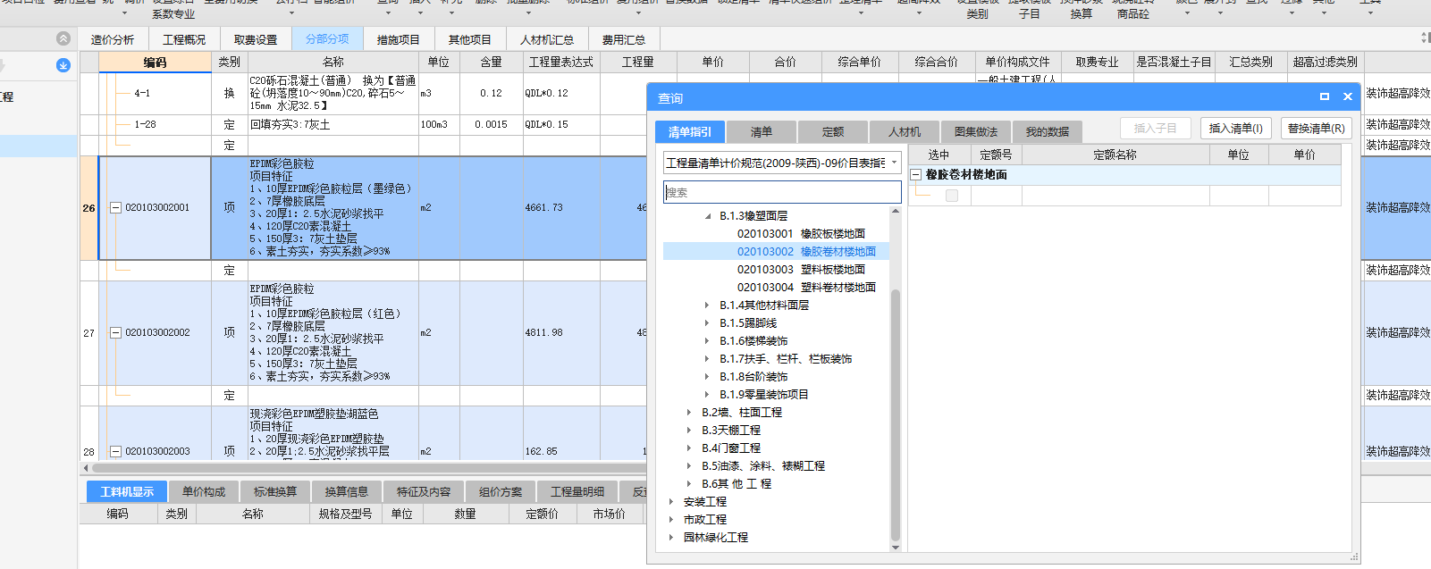Close the 查询 dialog
The height and width of the screenshot is (569, 1431).
[x=1348, y=96]
